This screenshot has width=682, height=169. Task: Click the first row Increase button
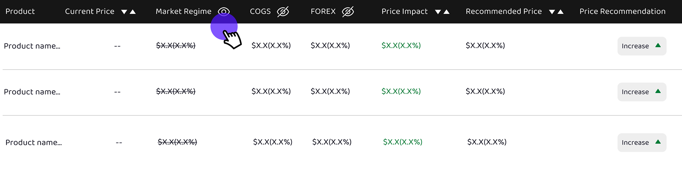[642, 46]
